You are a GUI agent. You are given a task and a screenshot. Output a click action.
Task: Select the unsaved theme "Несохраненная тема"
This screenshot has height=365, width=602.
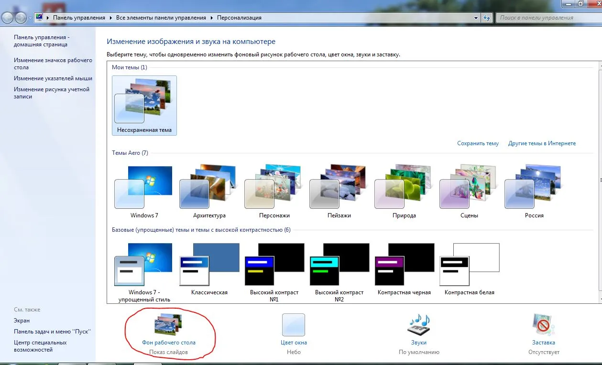[x=144, y=105]
